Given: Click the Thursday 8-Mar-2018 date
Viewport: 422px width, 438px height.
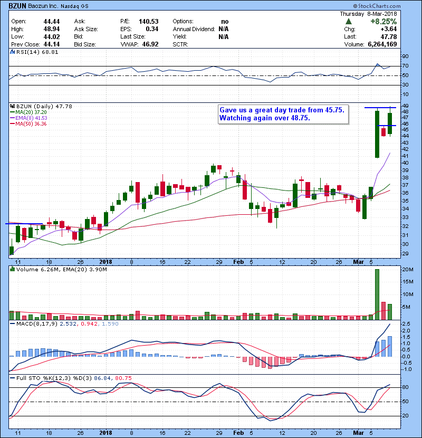Looking at the screenshot, I should 368,14.
